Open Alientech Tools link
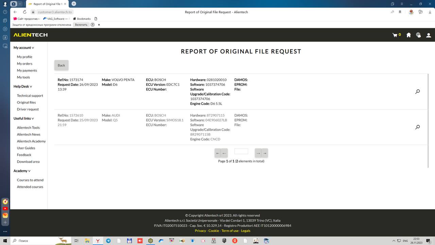The width and height of the screenshot is (435, 245). coord(28,128)
